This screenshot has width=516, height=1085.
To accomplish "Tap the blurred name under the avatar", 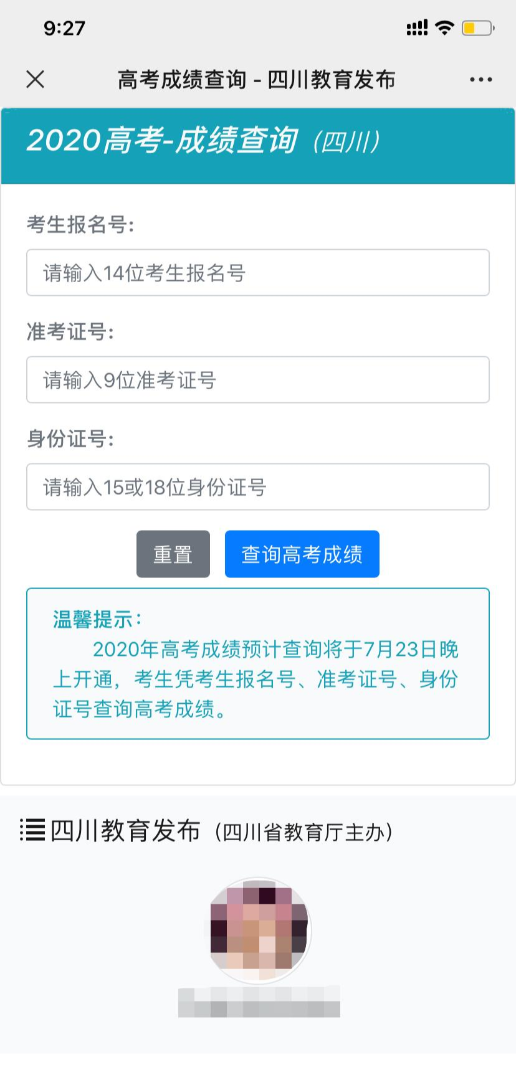I will 259,1002.
